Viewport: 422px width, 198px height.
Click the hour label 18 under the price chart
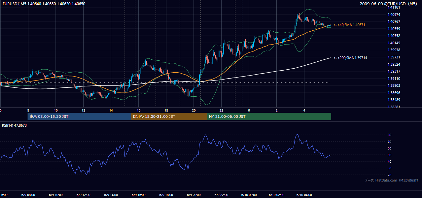[166, 110]
